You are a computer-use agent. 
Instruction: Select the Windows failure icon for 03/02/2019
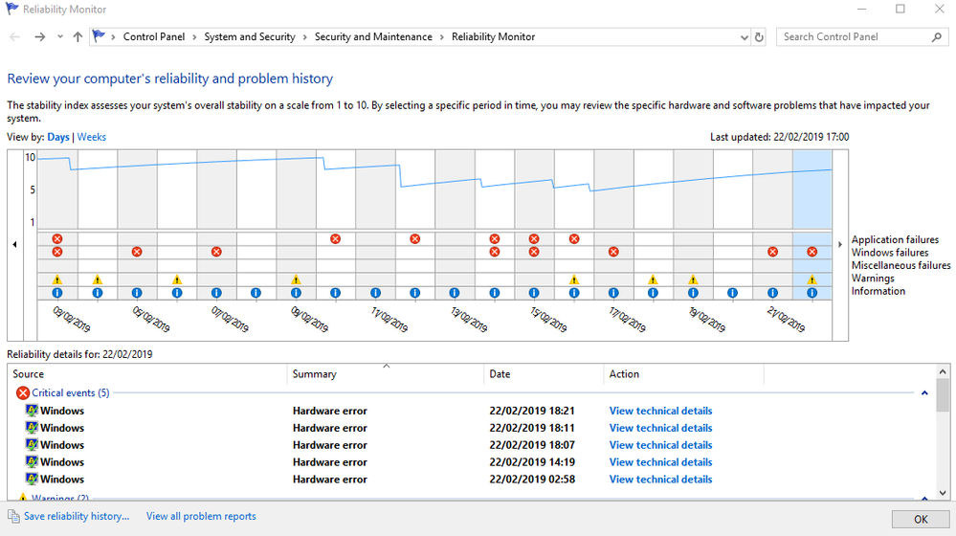(x=57, y=252)
